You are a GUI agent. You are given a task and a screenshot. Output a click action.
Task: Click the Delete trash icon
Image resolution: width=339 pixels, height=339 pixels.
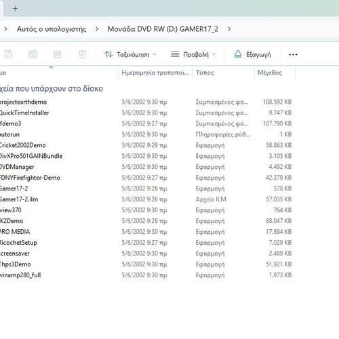82,54
